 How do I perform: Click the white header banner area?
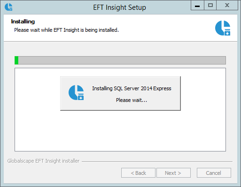[120, 28]
